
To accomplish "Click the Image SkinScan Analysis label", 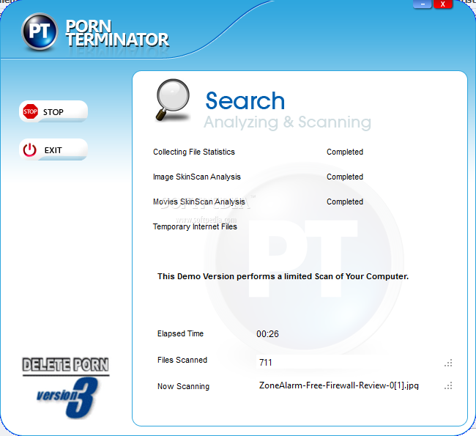I will pyautogui.click(x=197, y=177).
